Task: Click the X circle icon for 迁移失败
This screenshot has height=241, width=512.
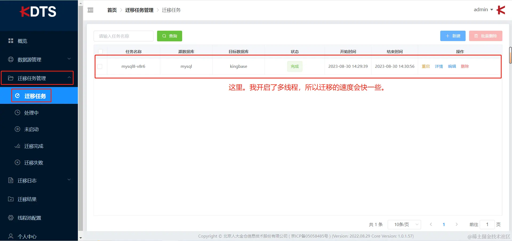Action: point(17,163)
